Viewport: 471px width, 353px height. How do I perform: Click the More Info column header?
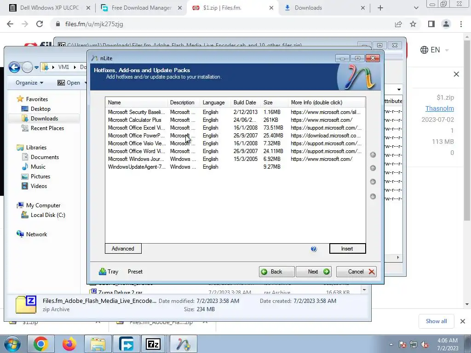coord(327,102)
